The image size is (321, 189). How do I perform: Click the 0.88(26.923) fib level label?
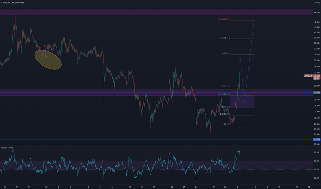pyautogui.click(x=225, y=114)
